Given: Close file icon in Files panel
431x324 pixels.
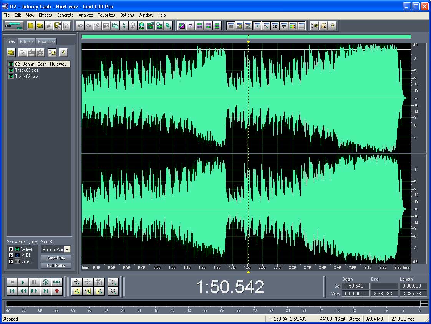Looking at the screenshot, I should pyautogui.click(x=23, y=52).
